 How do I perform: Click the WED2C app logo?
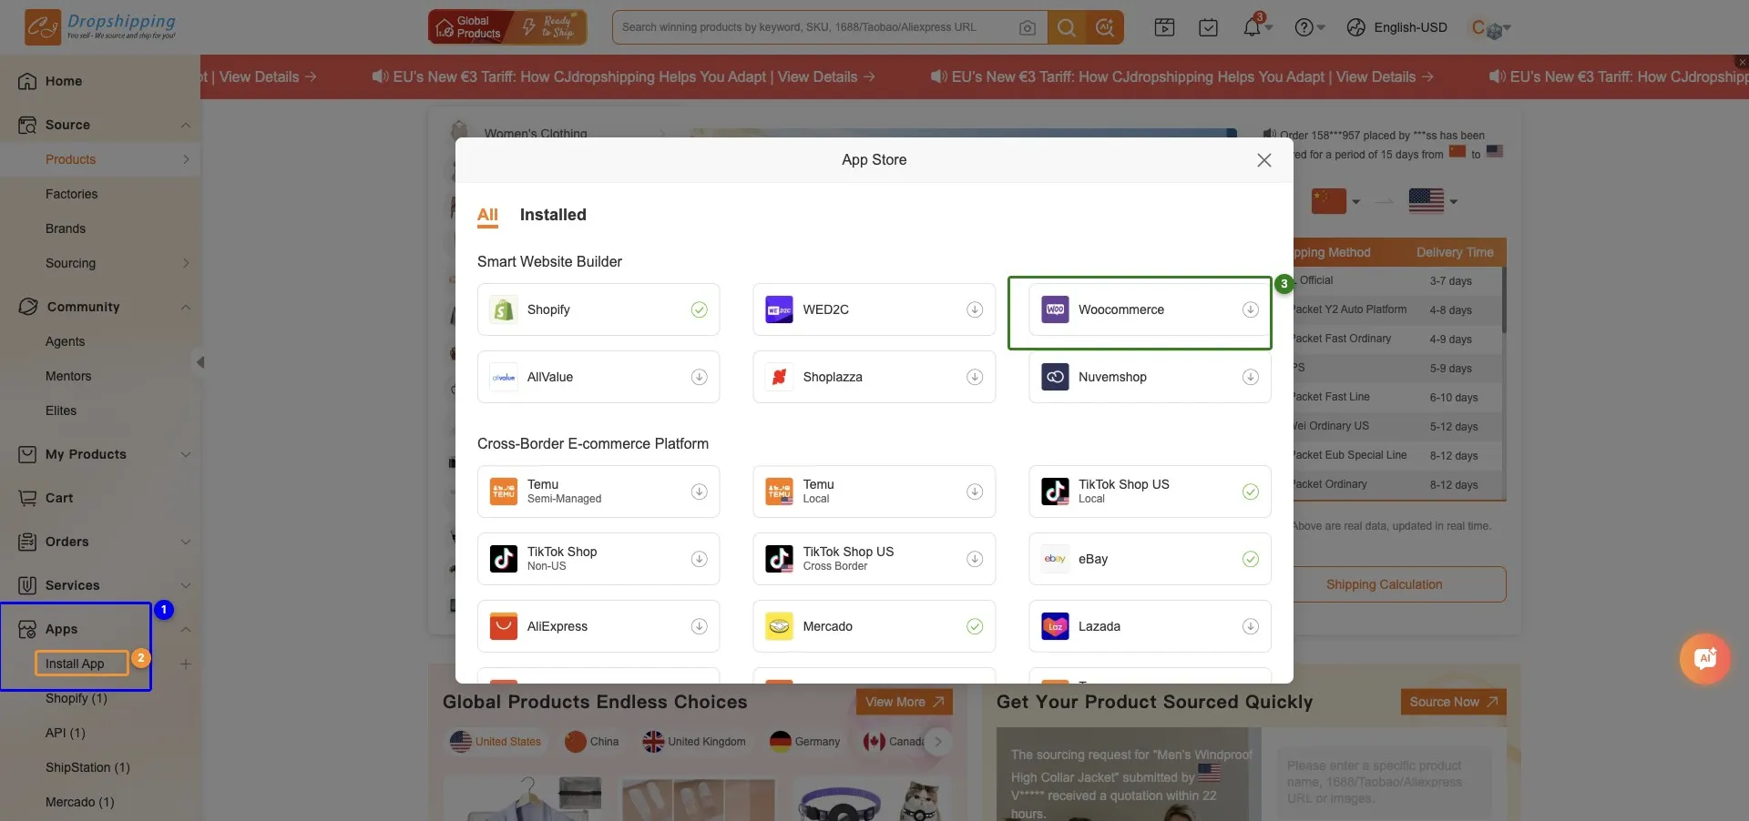[779, 309]
